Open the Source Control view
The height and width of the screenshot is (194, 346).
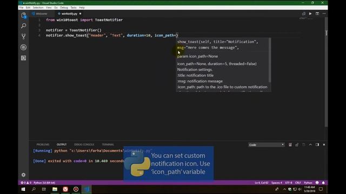pyautogui.click(x=24, y=36)
